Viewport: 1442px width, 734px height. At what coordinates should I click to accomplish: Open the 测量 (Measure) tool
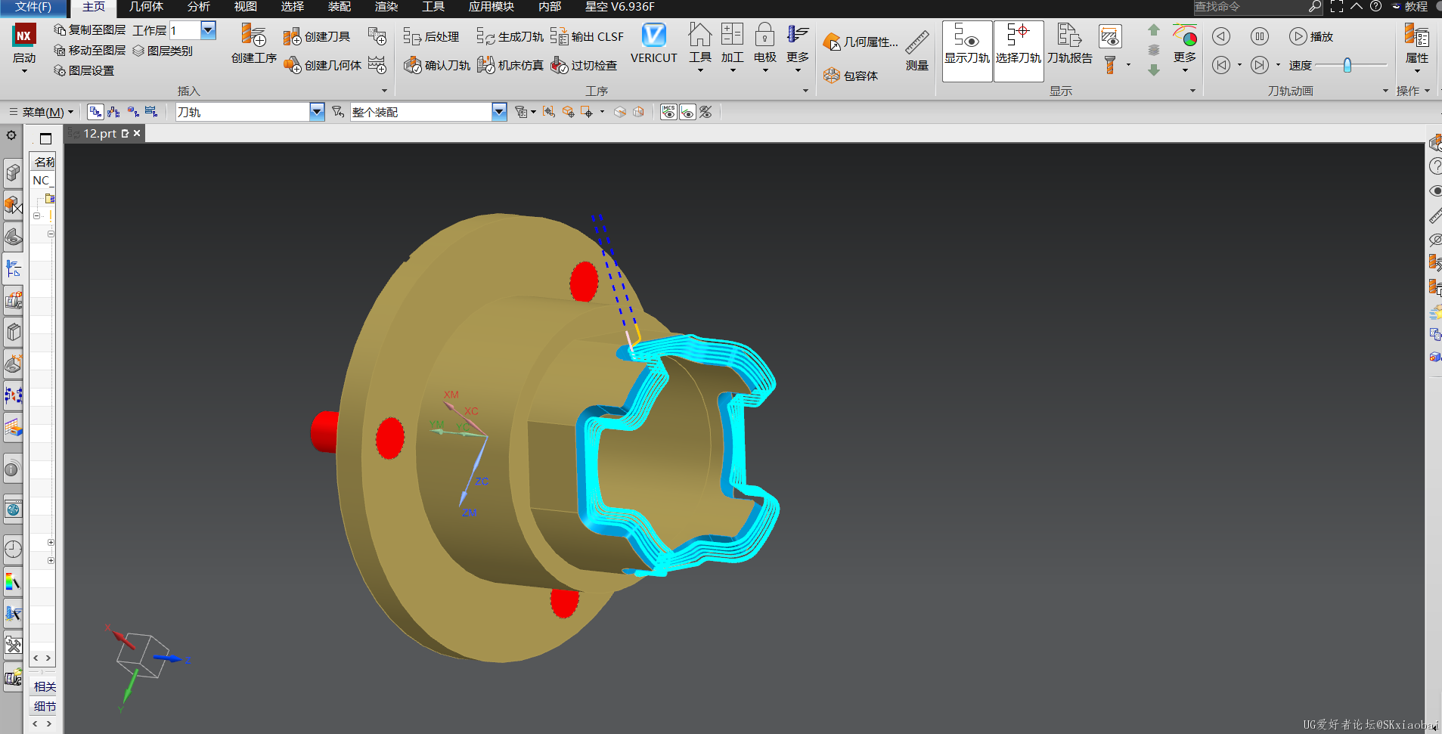[x=917, y=51]
